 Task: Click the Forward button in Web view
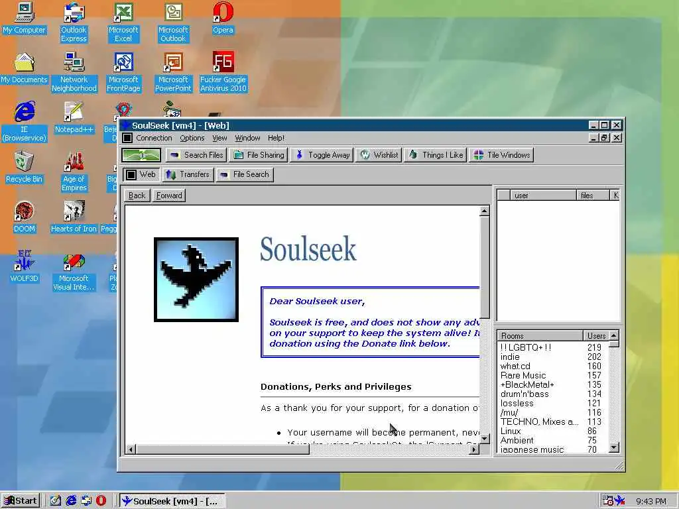click(169, 196)
